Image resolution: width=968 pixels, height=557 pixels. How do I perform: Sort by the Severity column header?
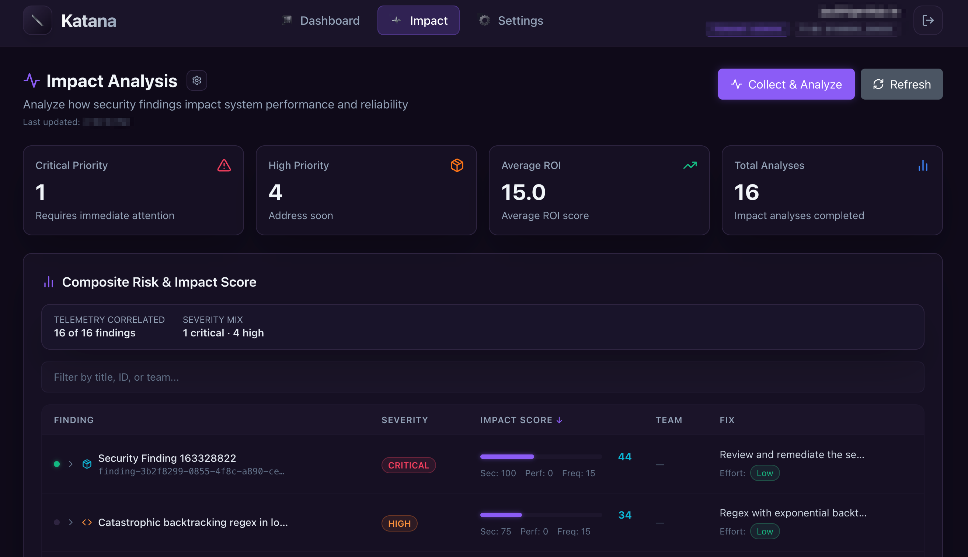coord(404,420)
